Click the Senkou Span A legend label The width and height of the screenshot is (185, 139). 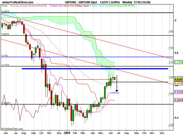tap(98, 6)
